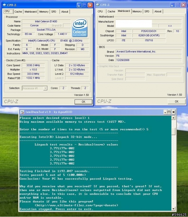Click Core Speed value 3330.3 MHz
This screenshot has width=188, height=217.
coord(33,65)
